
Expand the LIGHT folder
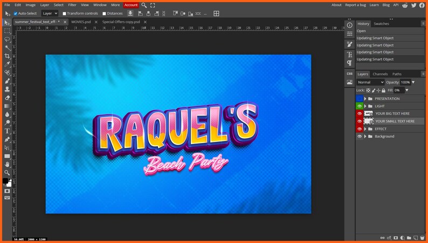coord(365,106)
